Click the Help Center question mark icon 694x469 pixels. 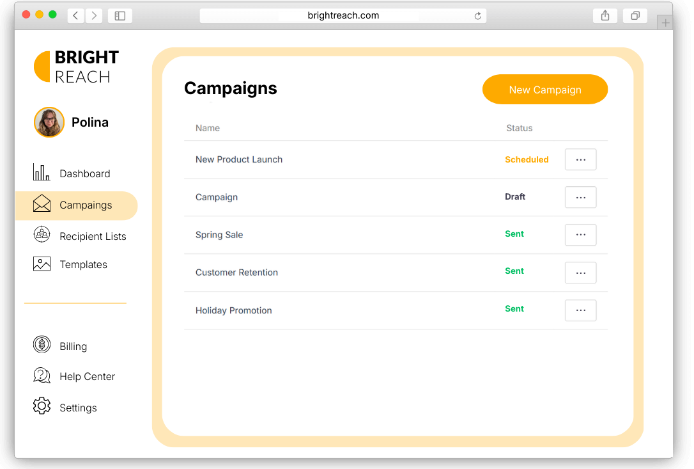click(42, 376)
